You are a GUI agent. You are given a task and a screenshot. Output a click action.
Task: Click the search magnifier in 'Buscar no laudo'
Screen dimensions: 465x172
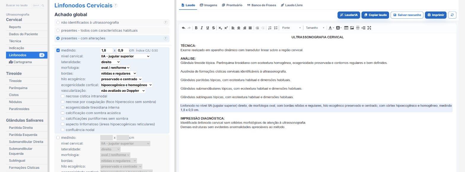pos(43,6)
